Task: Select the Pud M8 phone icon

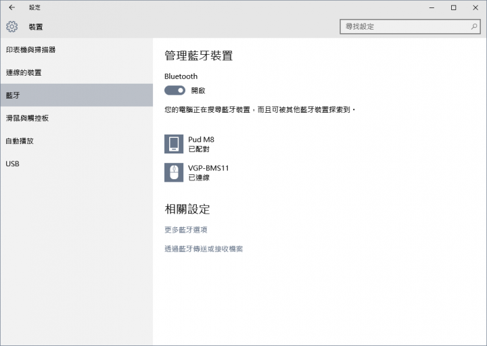Action: (x=174, y=144)
